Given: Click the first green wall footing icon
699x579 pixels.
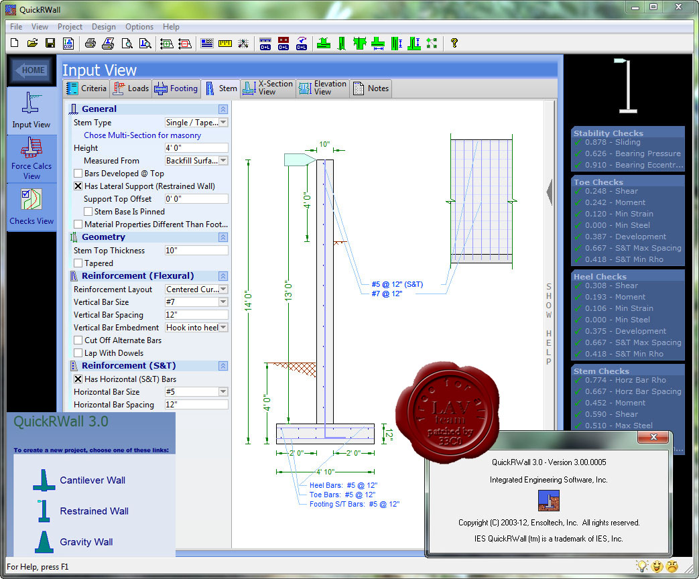Looking at the screenshot, I should coord(324,44).
